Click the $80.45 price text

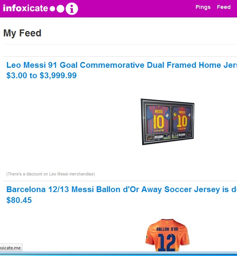coord(19,200)
